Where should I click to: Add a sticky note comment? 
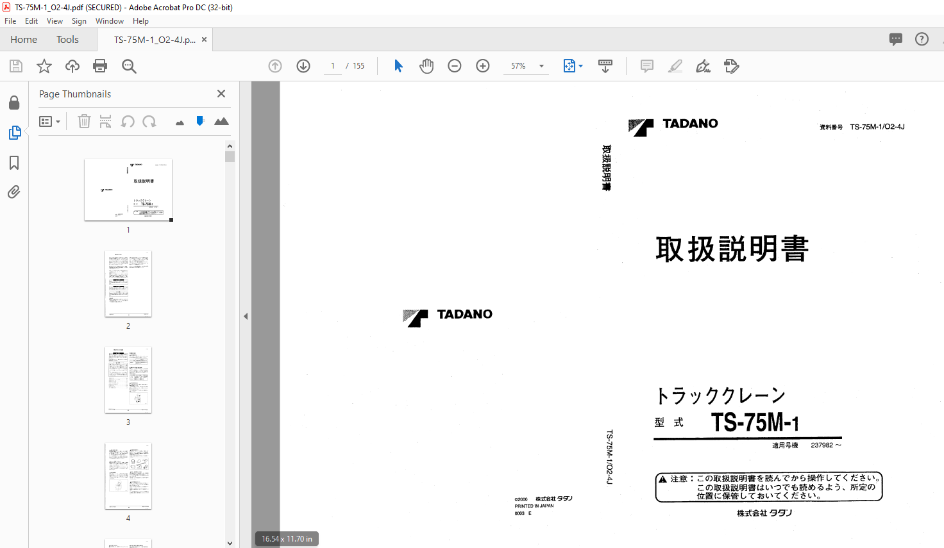pos(647,66)
